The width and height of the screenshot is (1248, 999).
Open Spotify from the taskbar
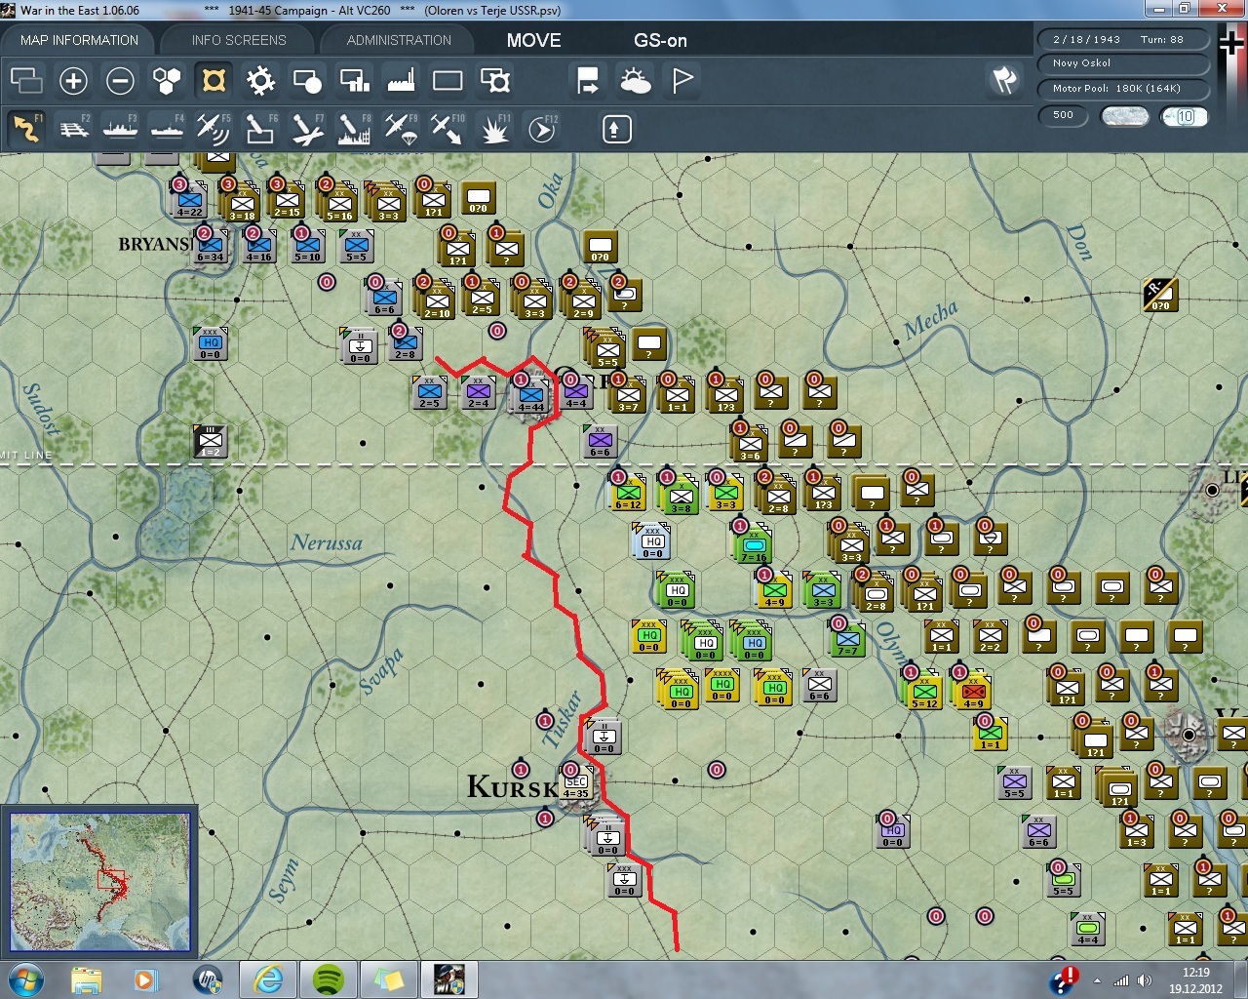329,979
